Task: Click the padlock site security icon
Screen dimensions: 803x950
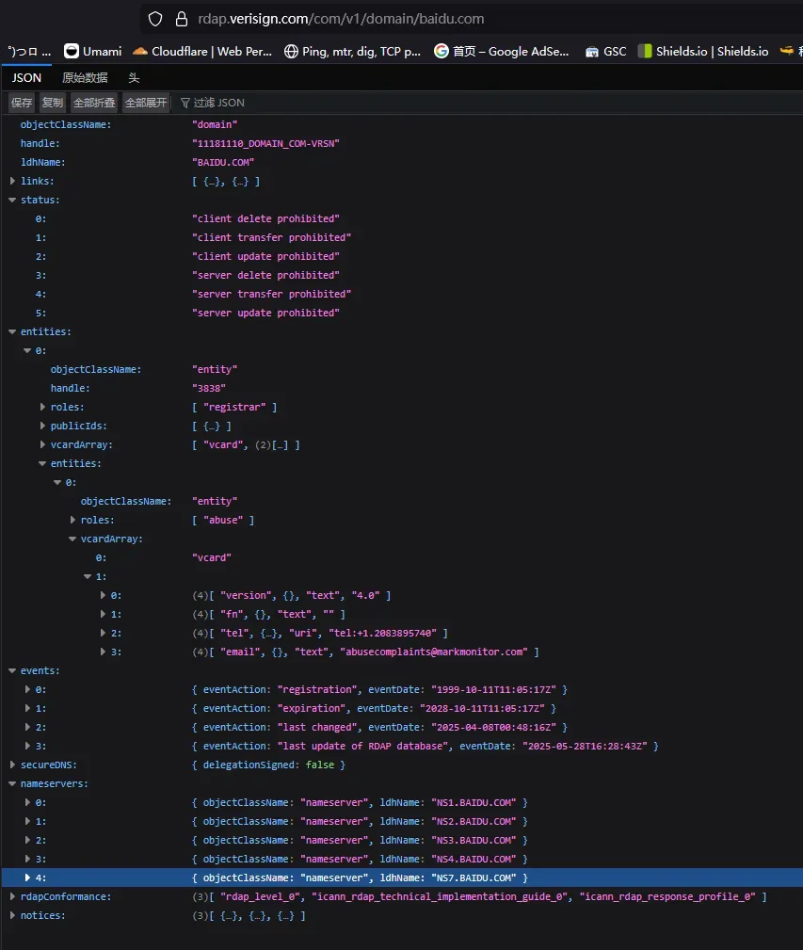Action: tap(182, 19)
